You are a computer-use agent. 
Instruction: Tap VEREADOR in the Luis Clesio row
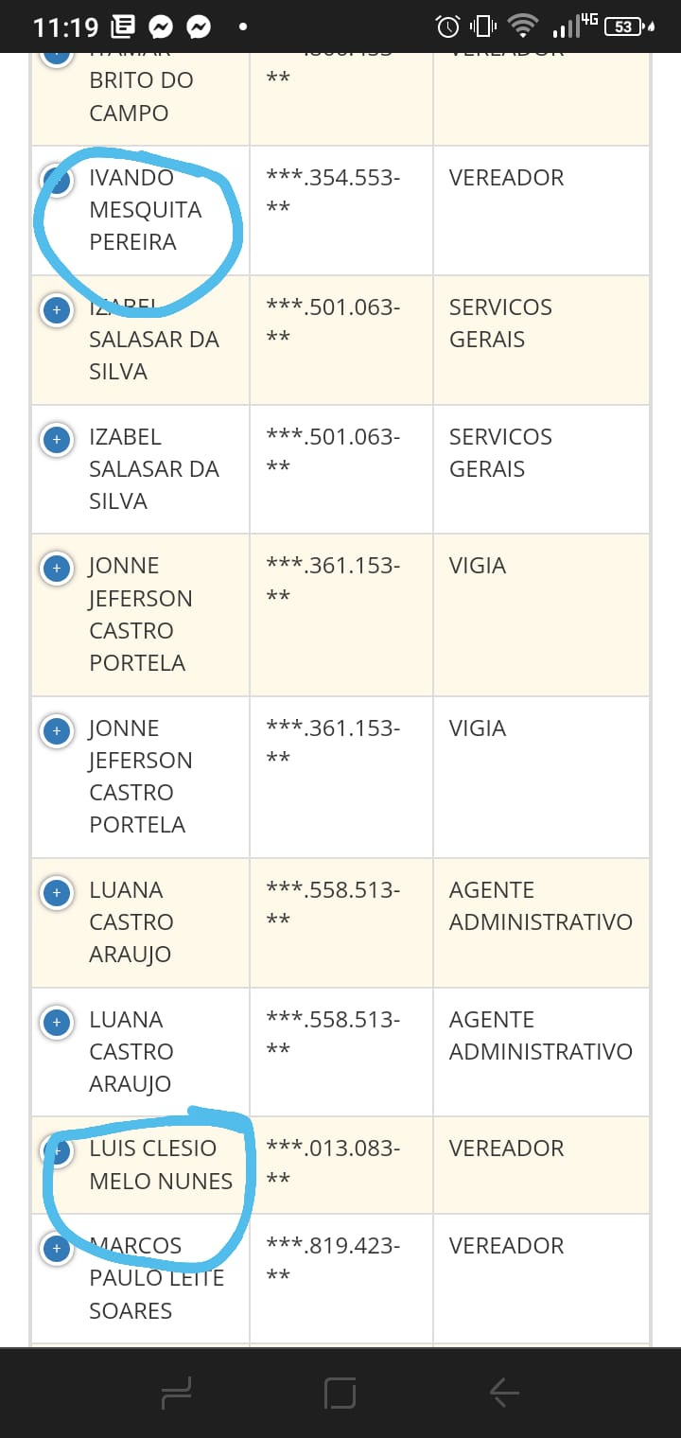point(506,1149)
